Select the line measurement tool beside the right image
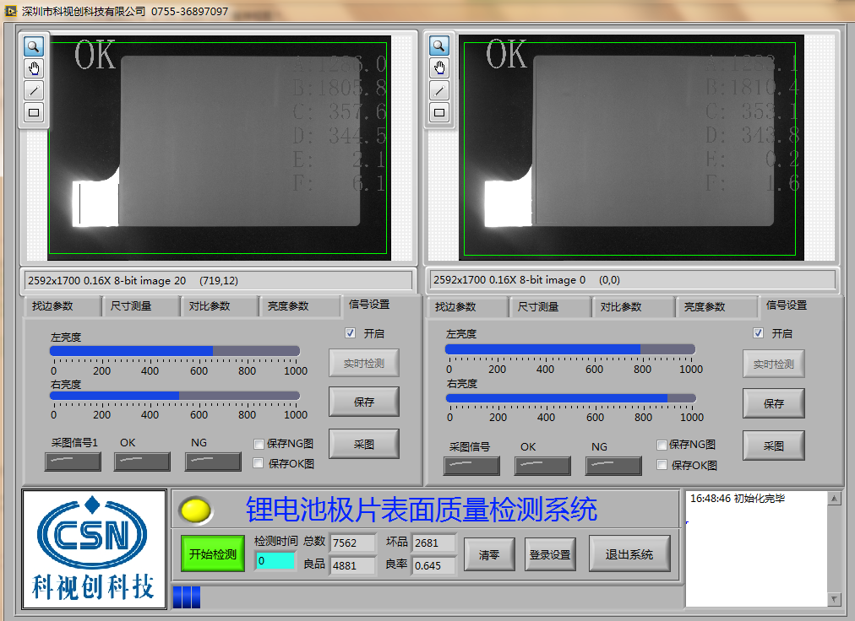The height and width of the screenshot is (621, 855). [438, 90]
